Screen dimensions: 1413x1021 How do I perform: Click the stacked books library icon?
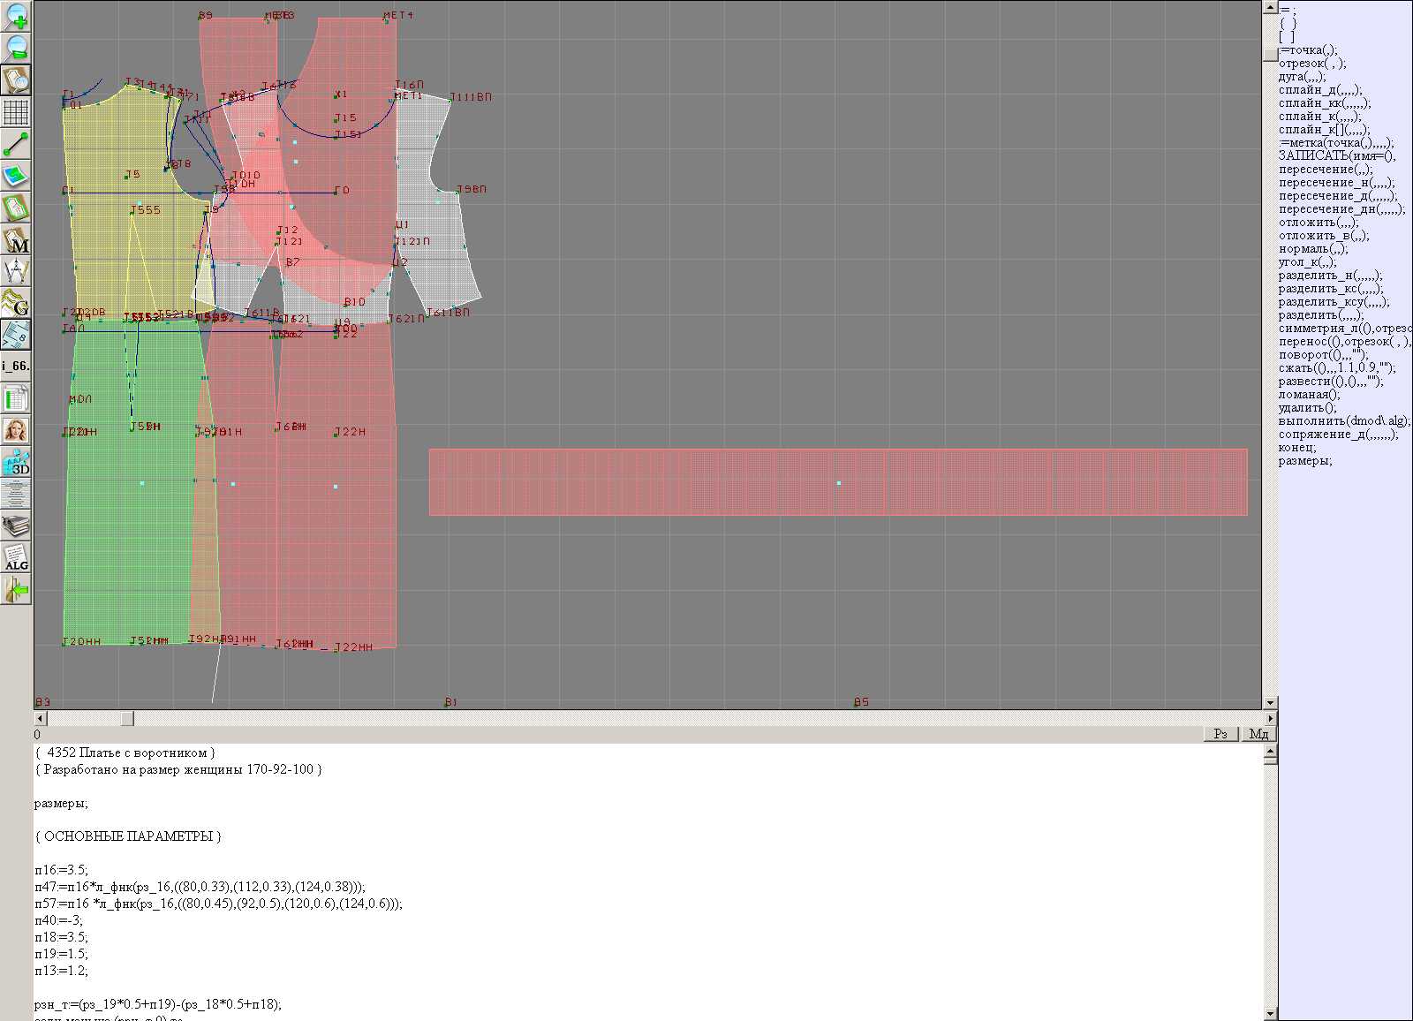click(16, 526)
